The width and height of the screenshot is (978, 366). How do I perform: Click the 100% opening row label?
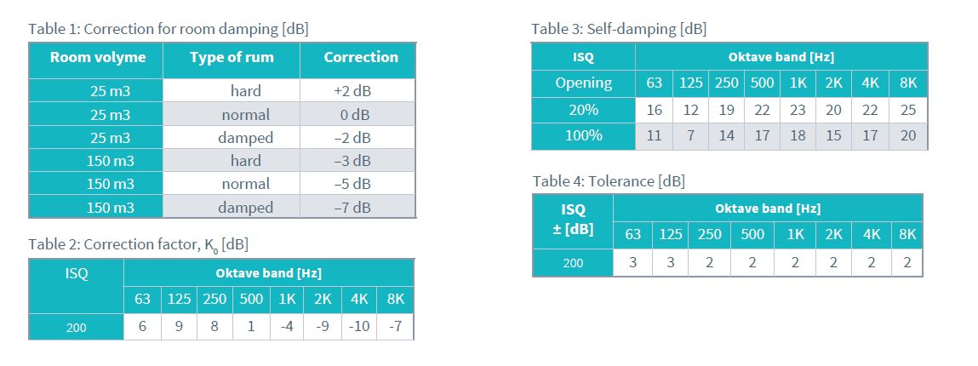coord(583,135)
